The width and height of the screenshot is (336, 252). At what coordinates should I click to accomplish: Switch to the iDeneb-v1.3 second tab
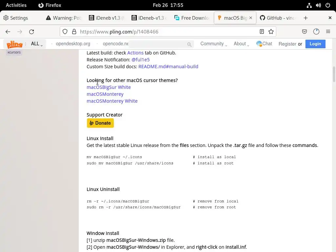click(149, 18)
